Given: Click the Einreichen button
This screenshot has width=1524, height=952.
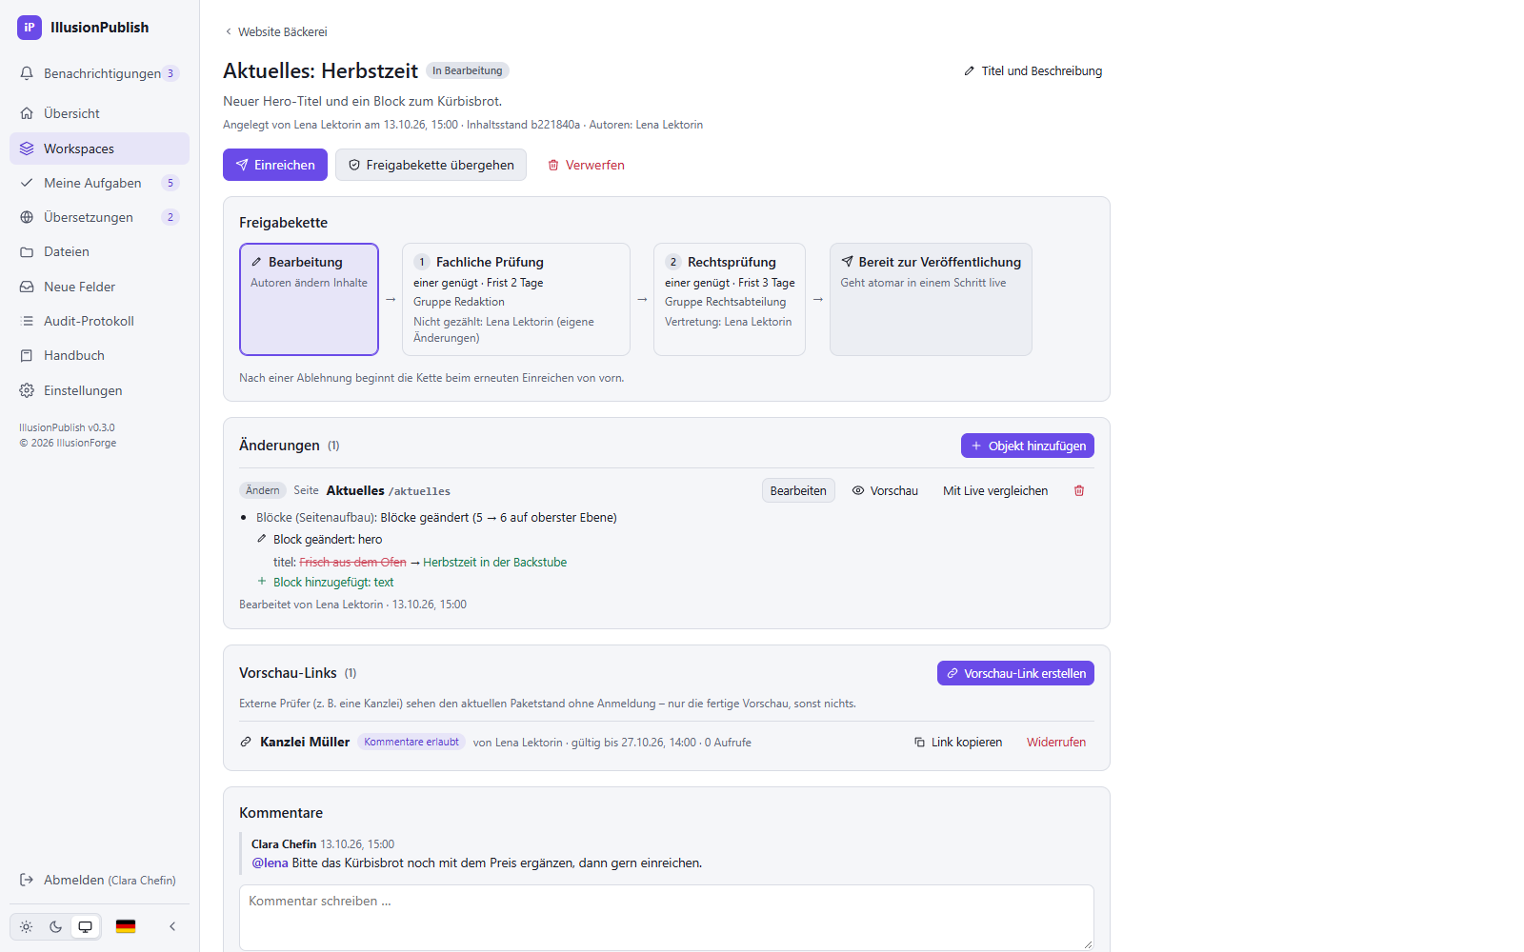Looking at the screenshot, I should pos(275,165).
